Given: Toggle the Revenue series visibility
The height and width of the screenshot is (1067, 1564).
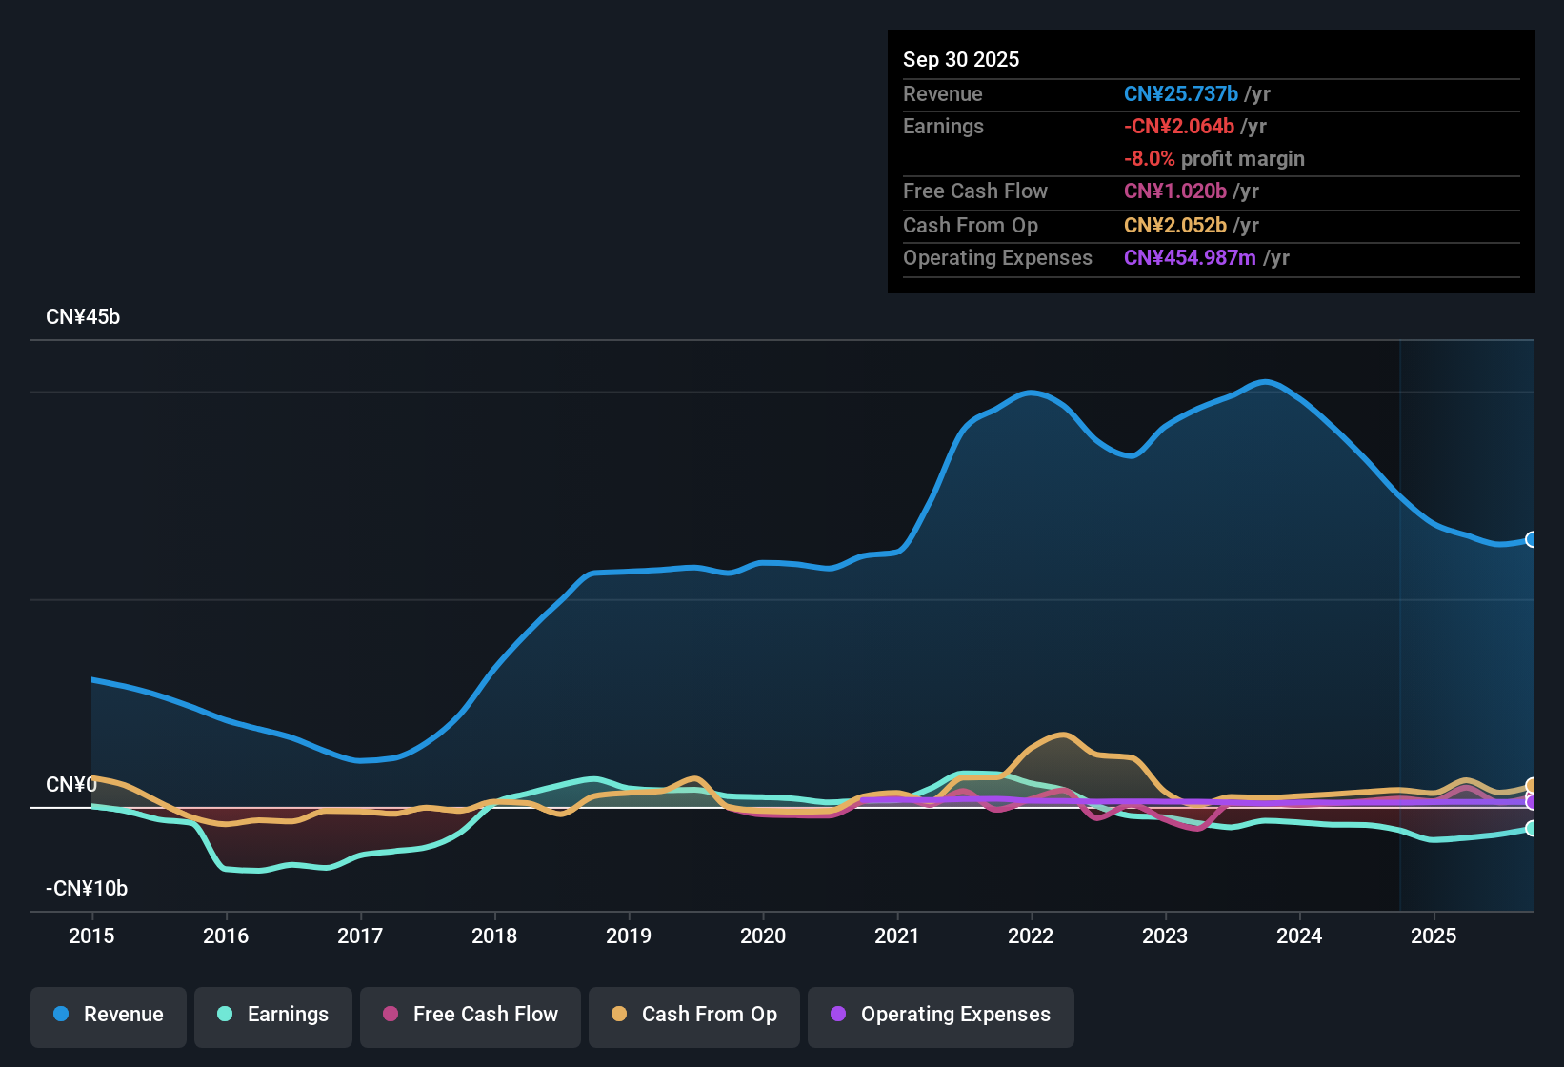Looking at the screenshot, I should (108, 1015).
